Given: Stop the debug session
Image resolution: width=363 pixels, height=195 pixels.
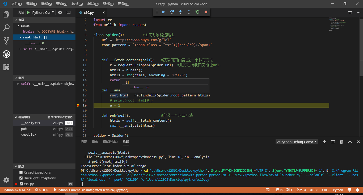Looking at the screenshot, I should pos(206,12).
